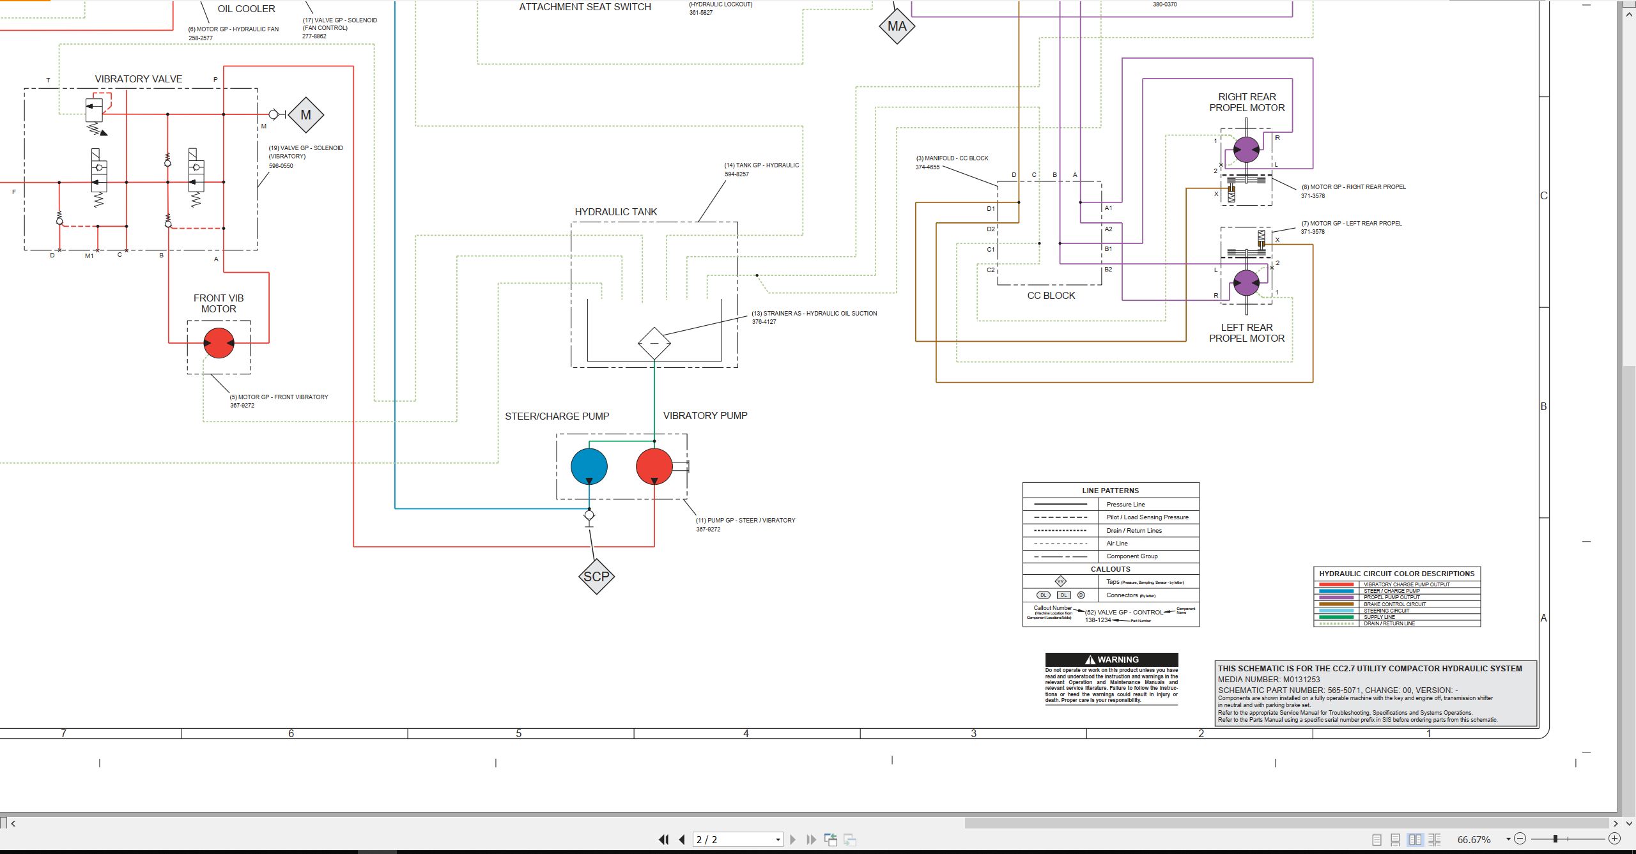Click the zoom out minus button
This screenshot has width=1636, height=854.
click(x=1520, y=839)
